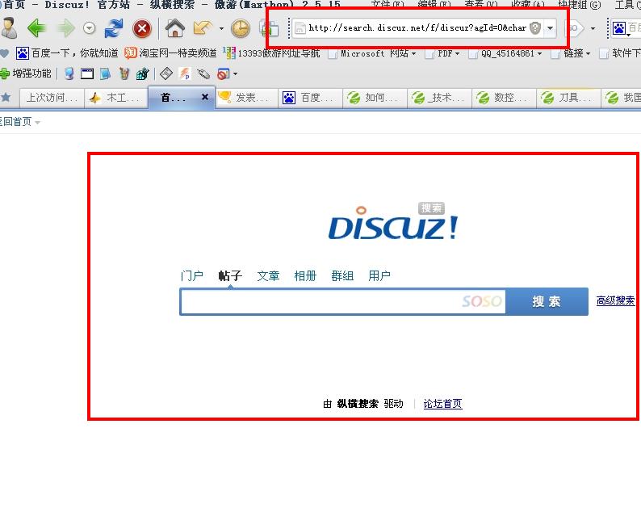The image size is (641, 508).
Task: Open the 百度一下,你就知道 bookmark
Action: pyautogui.click(x=67, y=53)
